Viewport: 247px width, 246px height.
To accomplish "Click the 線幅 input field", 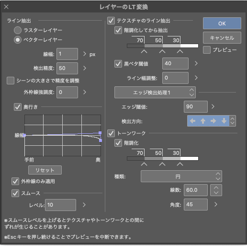I will [67, 54].
